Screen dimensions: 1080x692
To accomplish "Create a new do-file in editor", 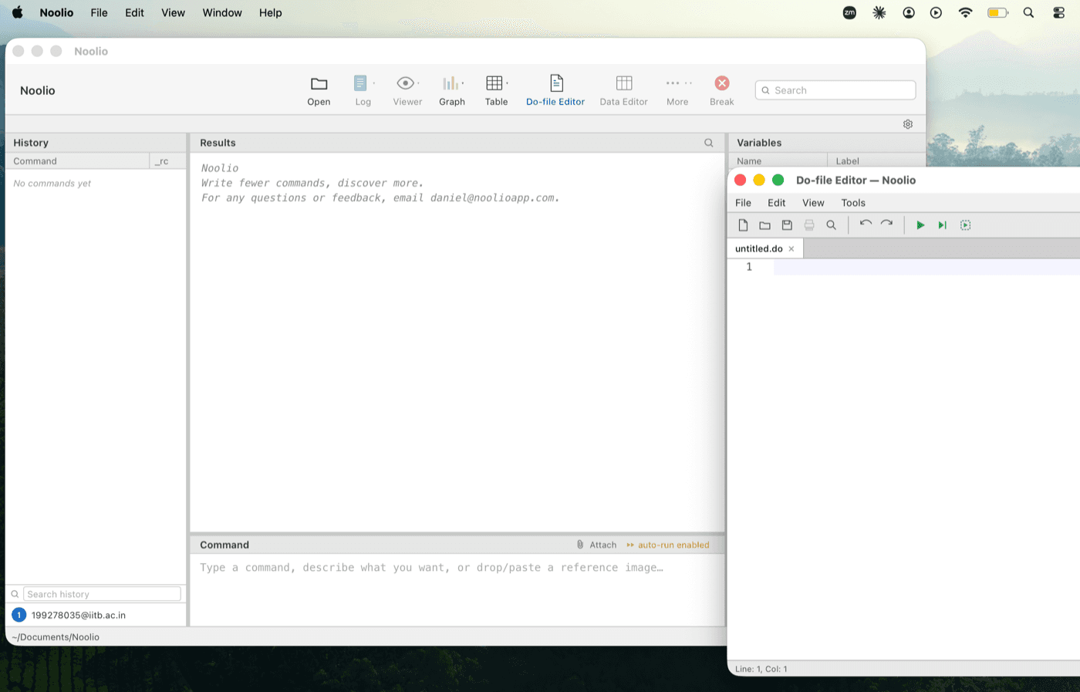I will (743, 225).
